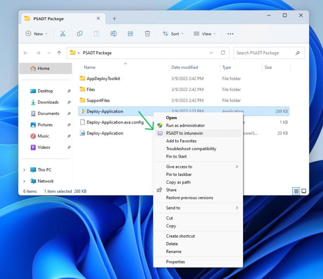Open the See more ellipsis menu

point(230,34)
